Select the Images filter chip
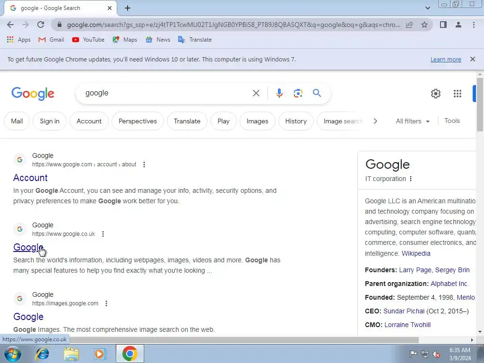 [258, 121]
